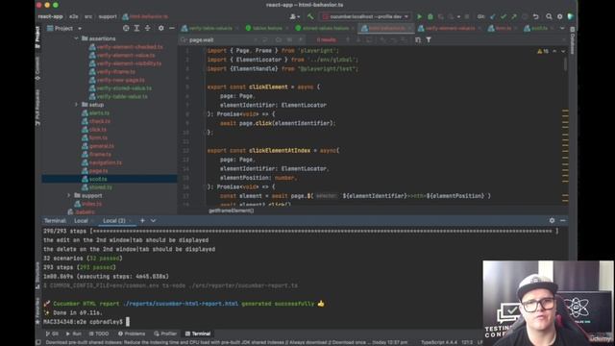This screenshot has height=346, width=615.
Task: Open the Problems tool window button
Action: click(x=132, y=334)
